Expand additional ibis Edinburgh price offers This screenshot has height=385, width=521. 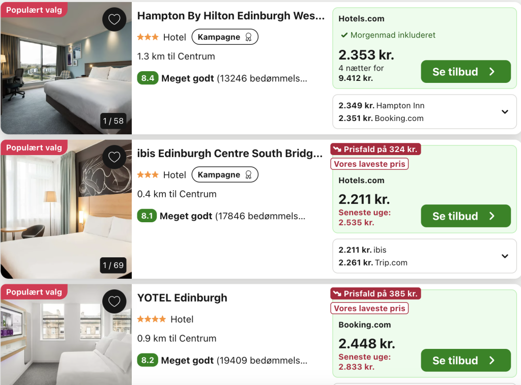click(x=505, y=256)
